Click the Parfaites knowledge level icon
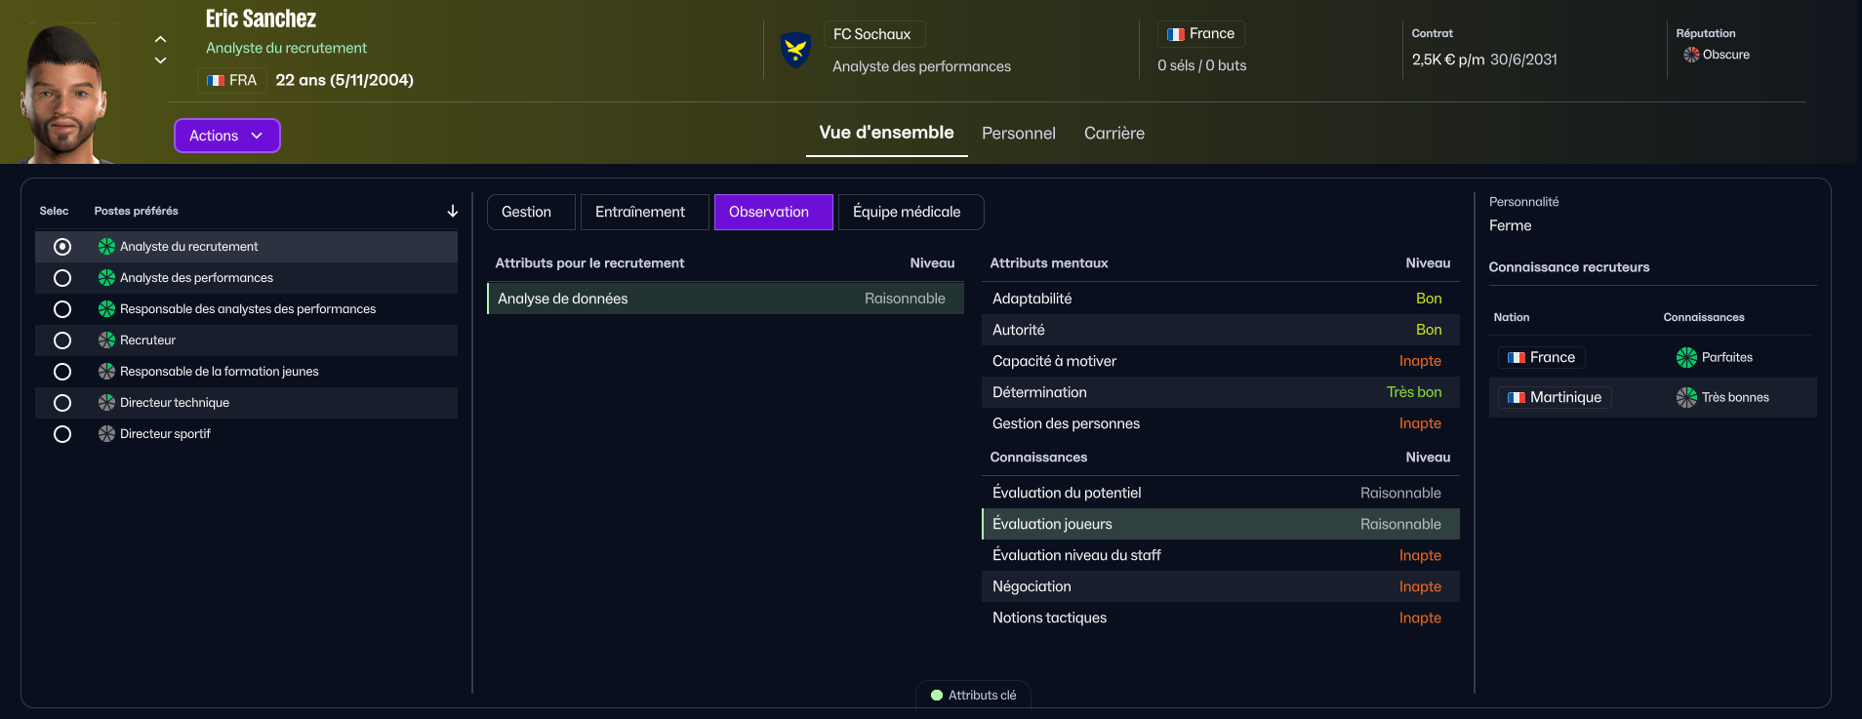 [x=1686, y=358]
